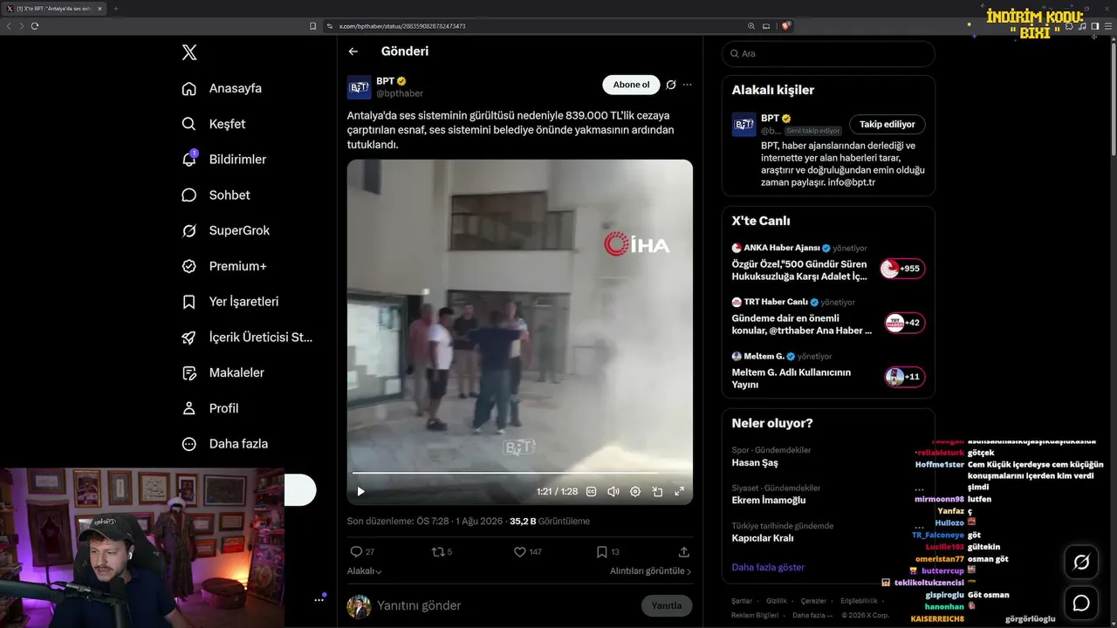Viewport: 1117px width, 628px height.
Task: Go to the X home logo
Action: coord(189,52)
